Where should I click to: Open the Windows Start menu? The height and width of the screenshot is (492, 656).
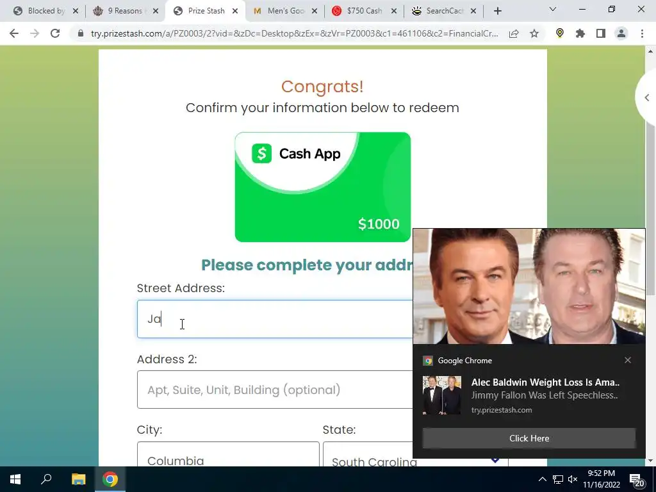coord(15,479)
